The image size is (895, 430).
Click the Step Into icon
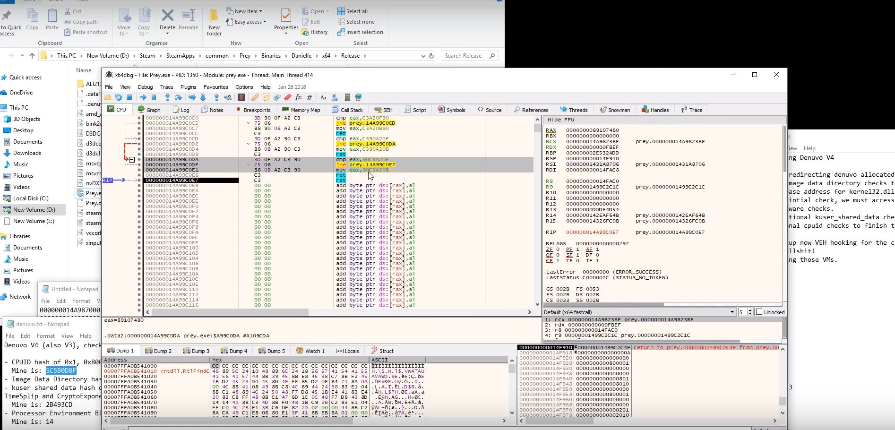tap(167, 97)
